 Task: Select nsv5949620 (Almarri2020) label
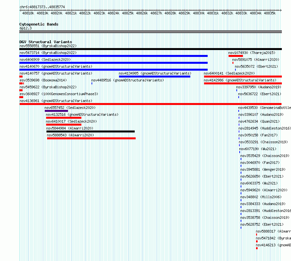click(264, 190)
